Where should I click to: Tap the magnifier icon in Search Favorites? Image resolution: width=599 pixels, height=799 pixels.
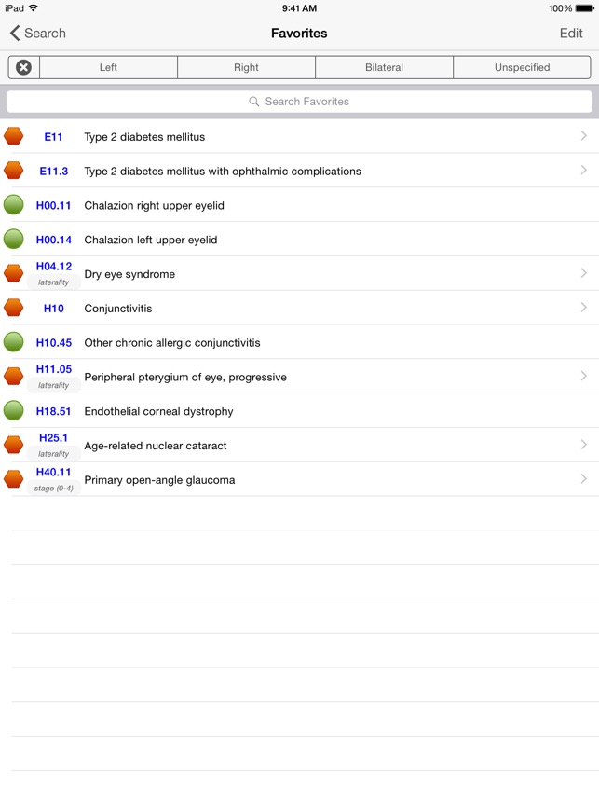[253, 102]
